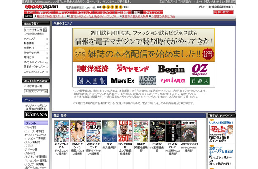Select the 火 weekday update circle

[x=108, y=7]
